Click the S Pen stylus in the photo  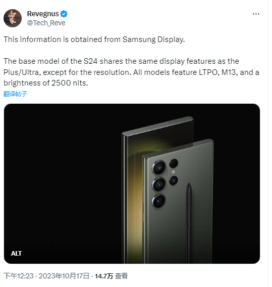tap(189, 222)
